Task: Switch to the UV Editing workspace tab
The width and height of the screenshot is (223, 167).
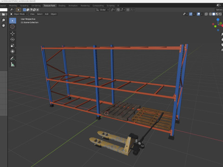Action: (36, 6)
